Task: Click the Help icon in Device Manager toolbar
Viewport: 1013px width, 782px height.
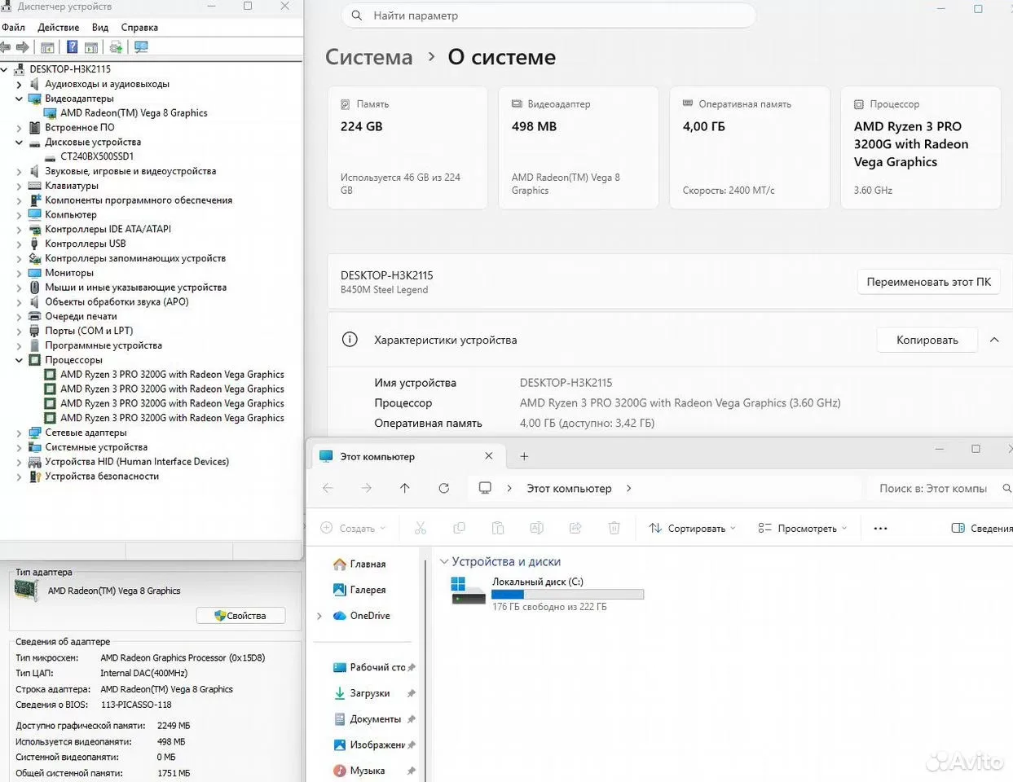Action: tap(72, 47)
